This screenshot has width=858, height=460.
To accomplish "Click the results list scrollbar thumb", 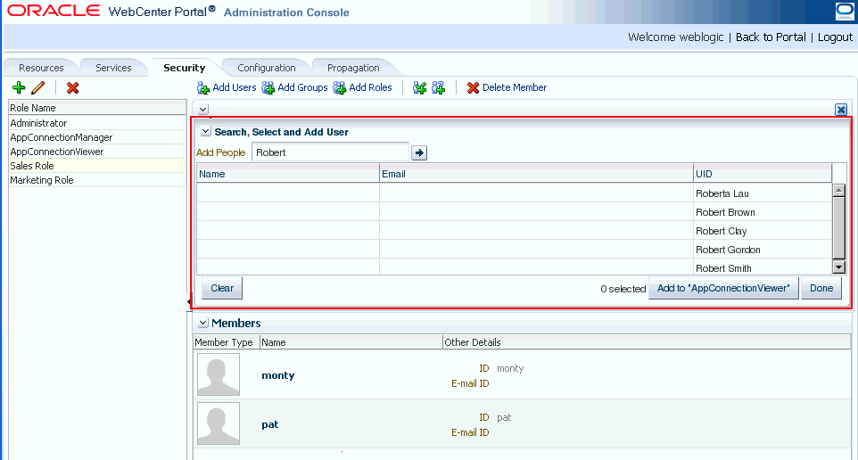I will click(838, 228).
